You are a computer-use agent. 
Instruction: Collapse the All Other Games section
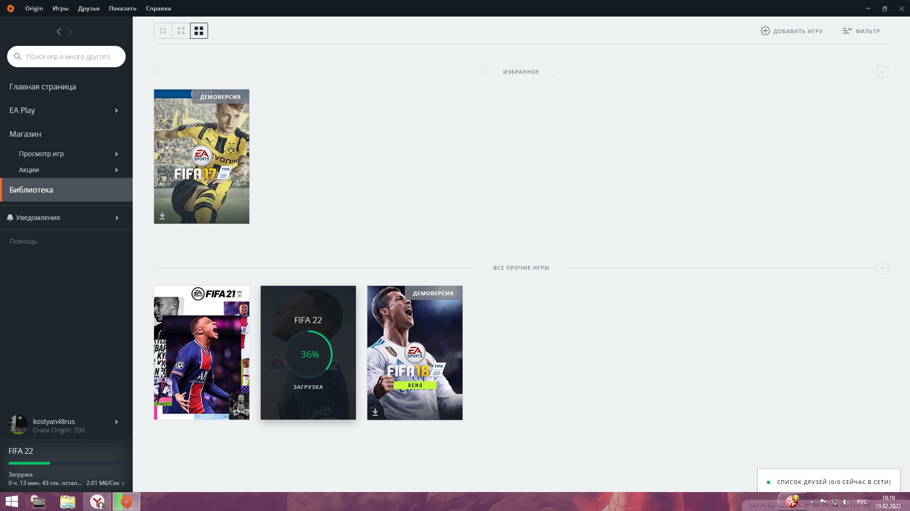[882, 268]
